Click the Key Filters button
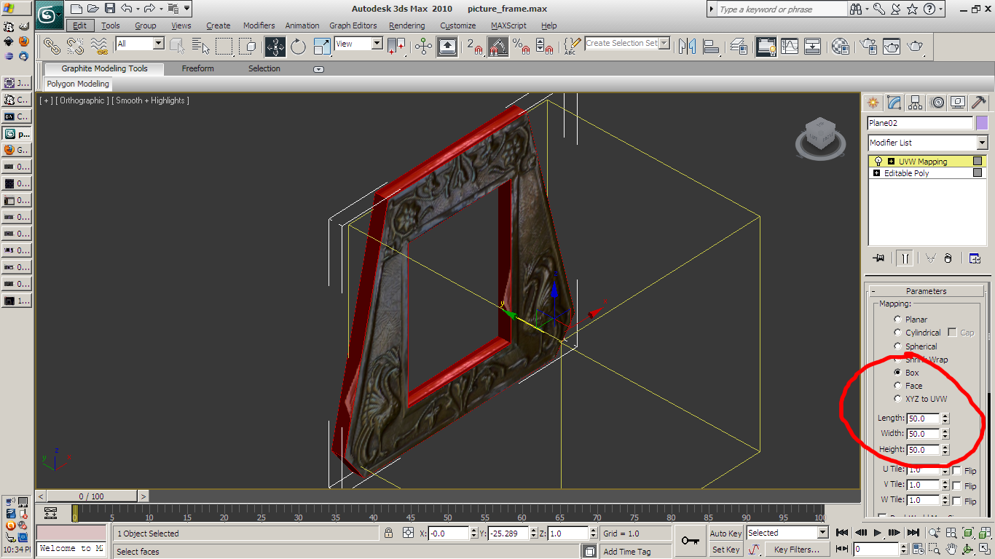 [x=797, y=550]
